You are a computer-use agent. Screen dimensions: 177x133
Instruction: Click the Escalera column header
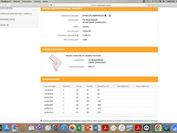click(67, 86)
